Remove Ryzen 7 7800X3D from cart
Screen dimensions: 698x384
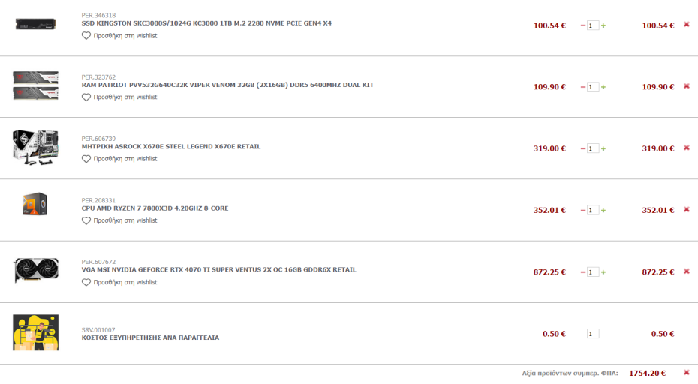(x=686, y=209)
